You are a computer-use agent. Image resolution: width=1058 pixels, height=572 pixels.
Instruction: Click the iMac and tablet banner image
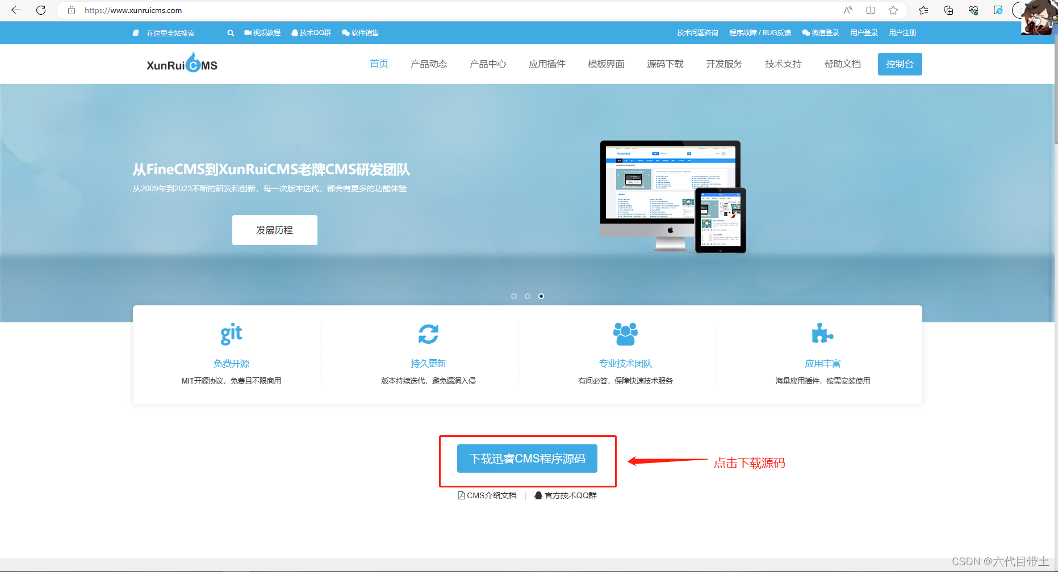[x=673, y=196]
